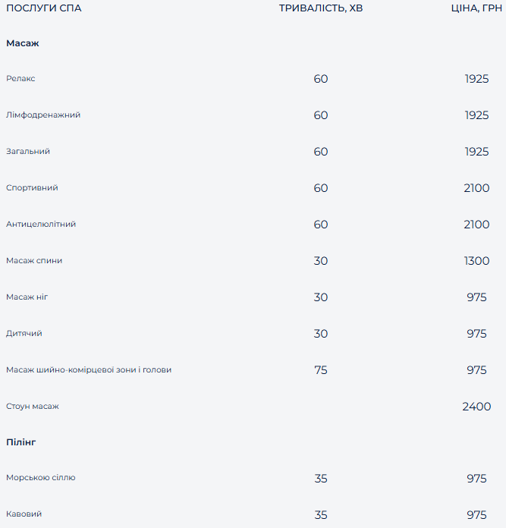
Task: Click the Антицелюлітний massage name
Action: coord(41,225)
